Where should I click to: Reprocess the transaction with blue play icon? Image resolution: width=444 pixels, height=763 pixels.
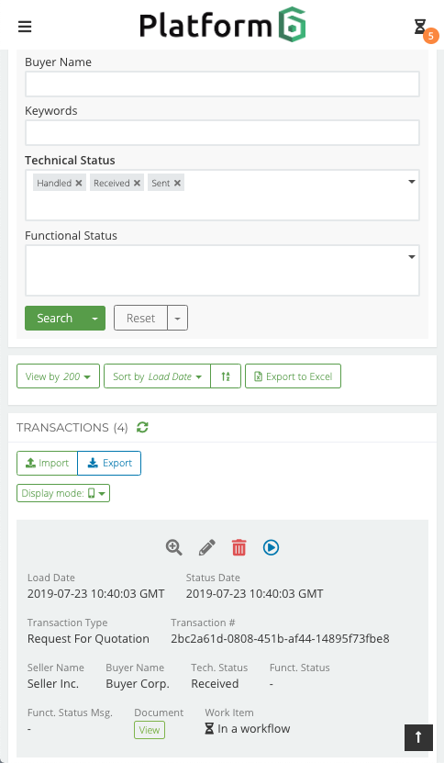pos(271,547)
